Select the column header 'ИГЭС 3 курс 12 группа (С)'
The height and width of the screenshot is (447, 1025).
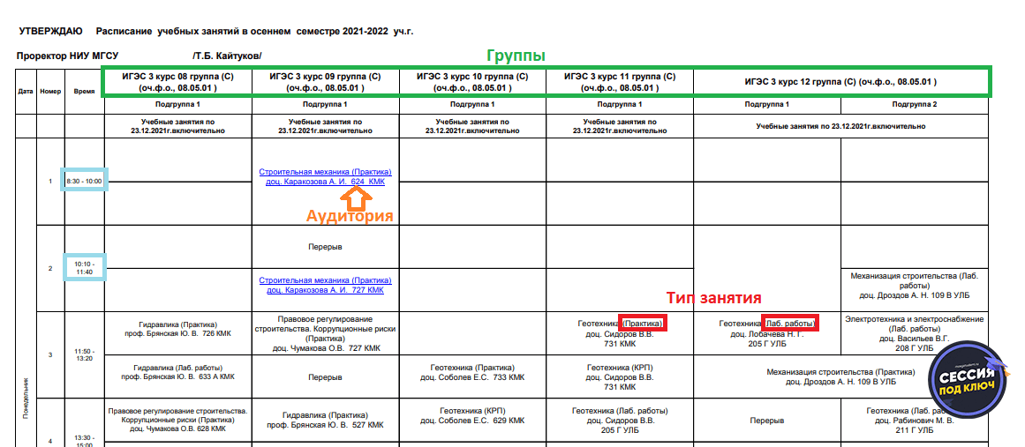(x=840, y=82)
